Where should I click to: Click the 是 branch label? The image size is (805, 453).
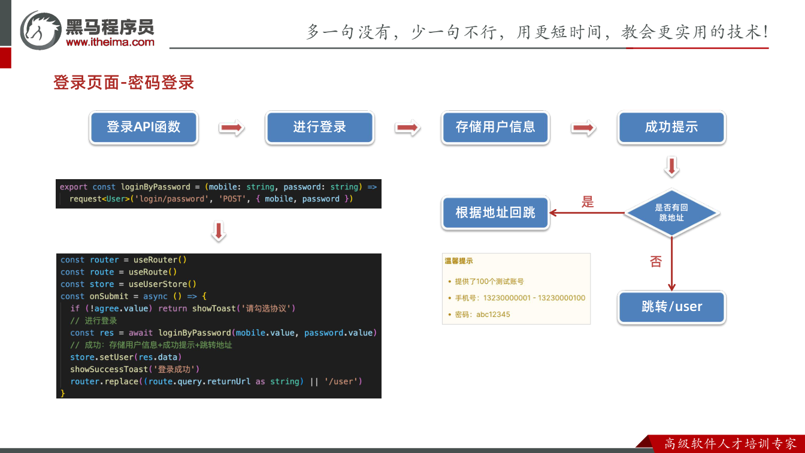(x=588, y=202)
